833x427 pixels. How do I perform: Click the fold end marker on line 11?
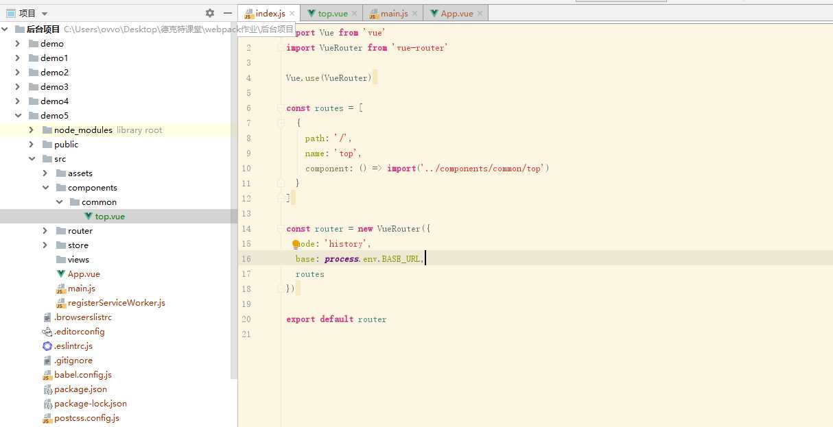pos(281,184)
